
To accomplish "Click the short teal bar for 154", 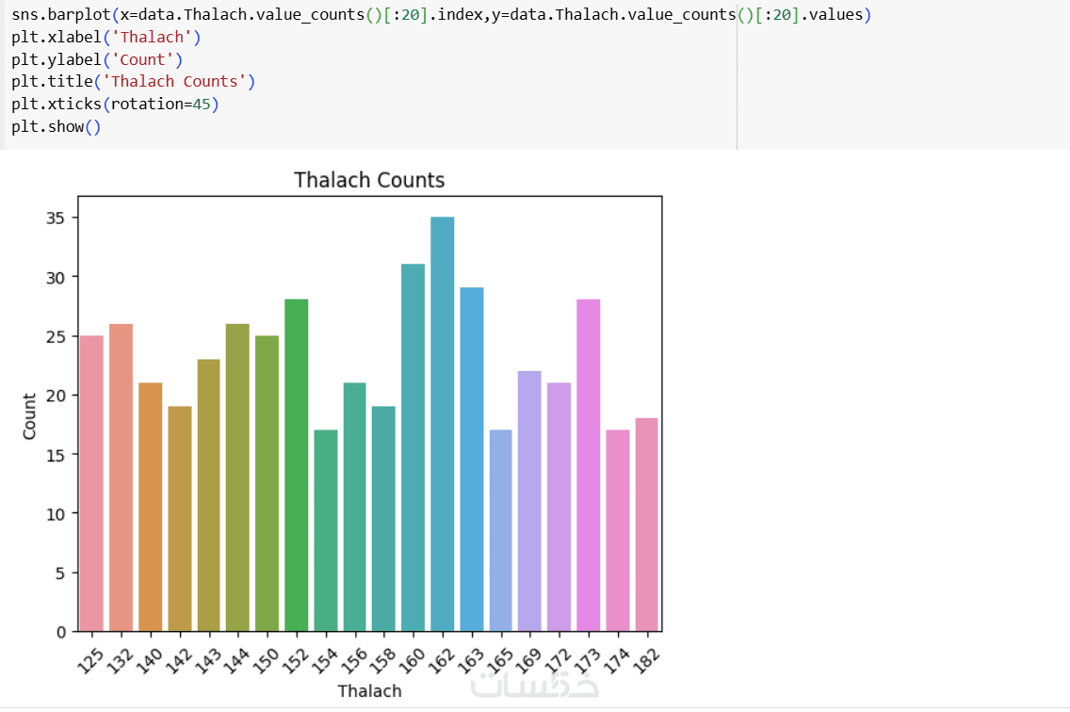I will (326, 530).
